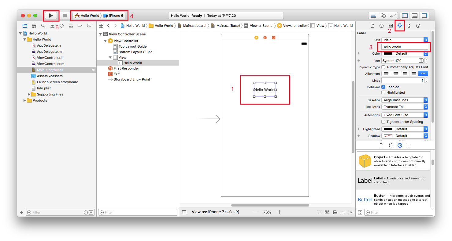Collapse the Hello World project root
Screen dimensions: 452x241
[x=20, y=33]
